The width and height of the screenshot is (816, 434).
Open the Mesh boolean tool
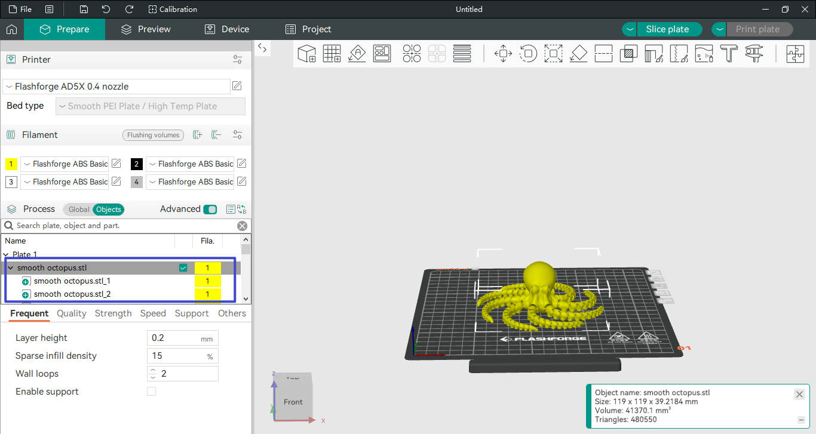point(628,54)
